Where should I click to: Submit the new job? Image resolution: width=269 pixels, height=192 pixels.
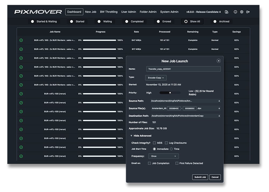tap(200, 177)
